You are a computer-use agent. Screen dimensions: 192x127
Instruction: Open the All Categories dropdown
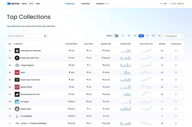174,36
